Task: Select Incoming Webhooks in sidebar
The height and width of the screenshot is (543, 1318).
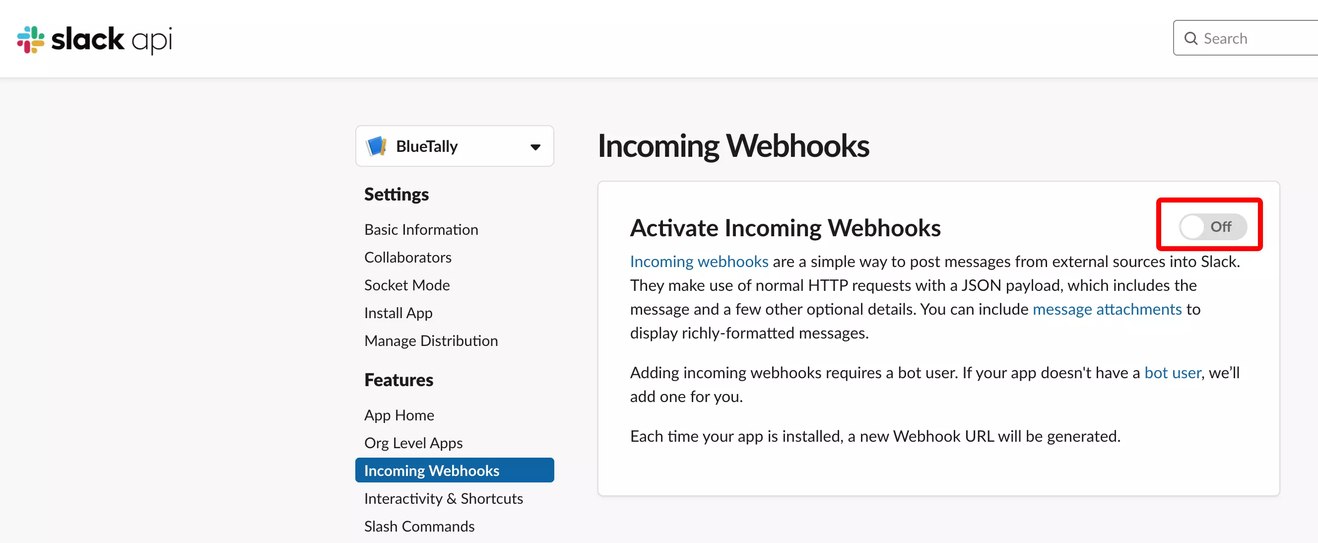Action: [x=455, y=470]
